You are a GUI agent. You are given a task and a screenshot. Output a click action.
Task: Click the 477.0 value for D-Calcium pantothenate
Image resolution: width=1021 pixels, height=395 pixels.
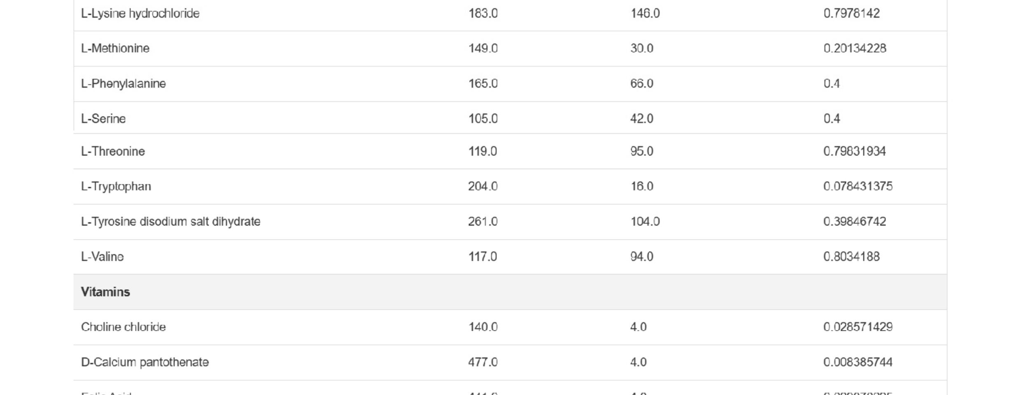(483, 362)
